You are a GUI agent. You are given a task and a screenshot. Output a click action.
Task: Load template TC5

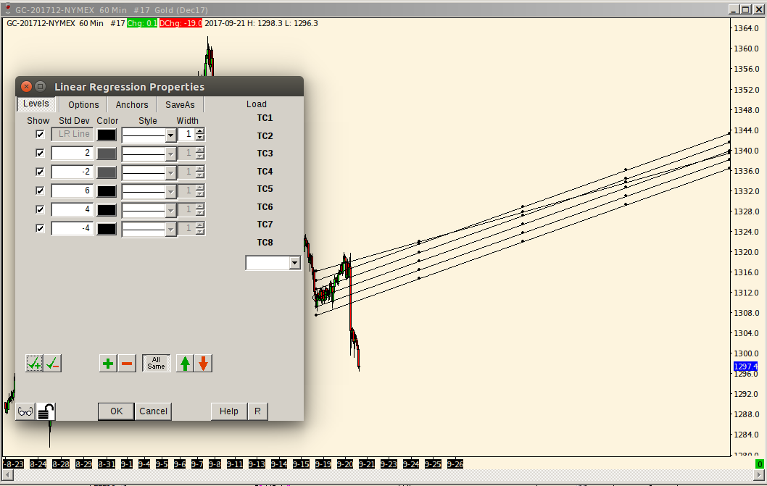pos(265,189)
